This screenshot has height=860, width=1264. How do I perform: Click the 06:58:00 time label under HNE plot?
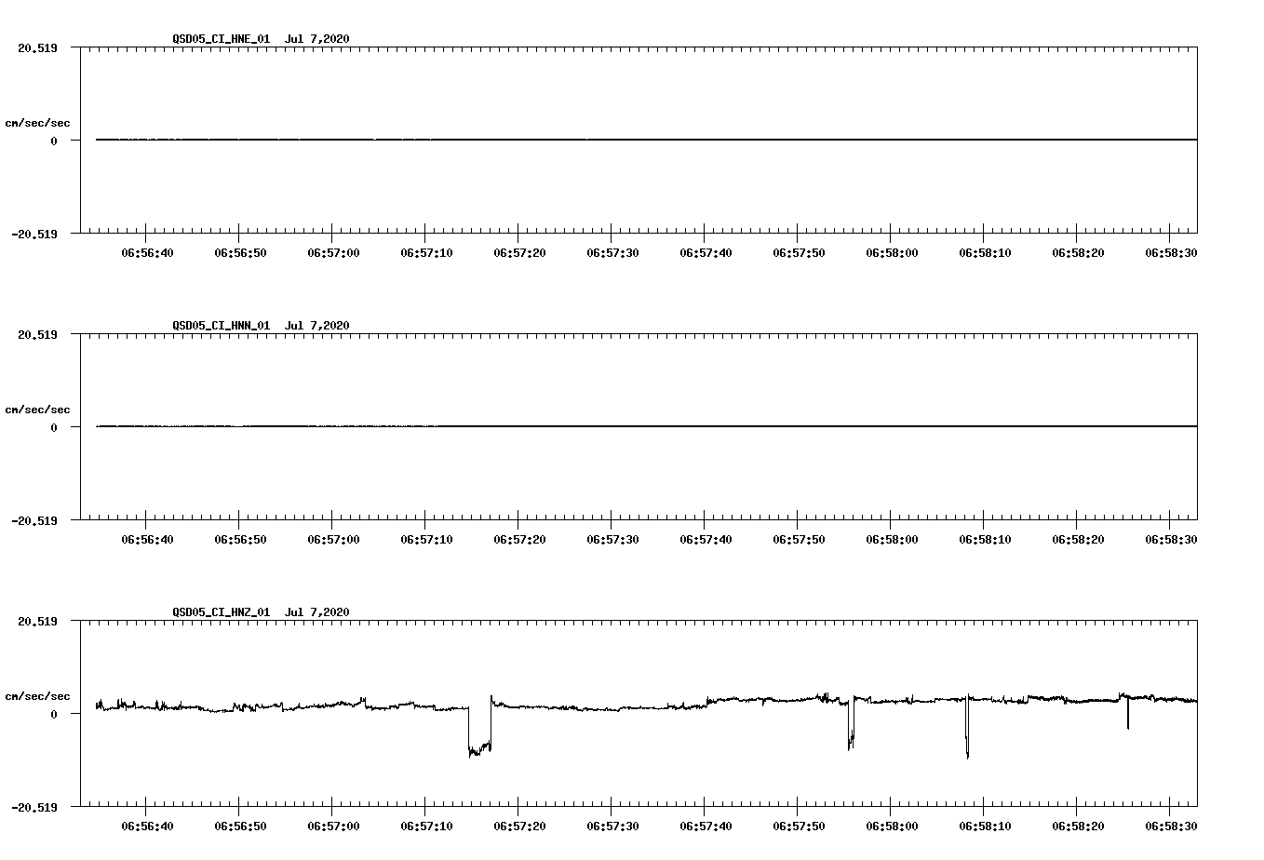892,253
